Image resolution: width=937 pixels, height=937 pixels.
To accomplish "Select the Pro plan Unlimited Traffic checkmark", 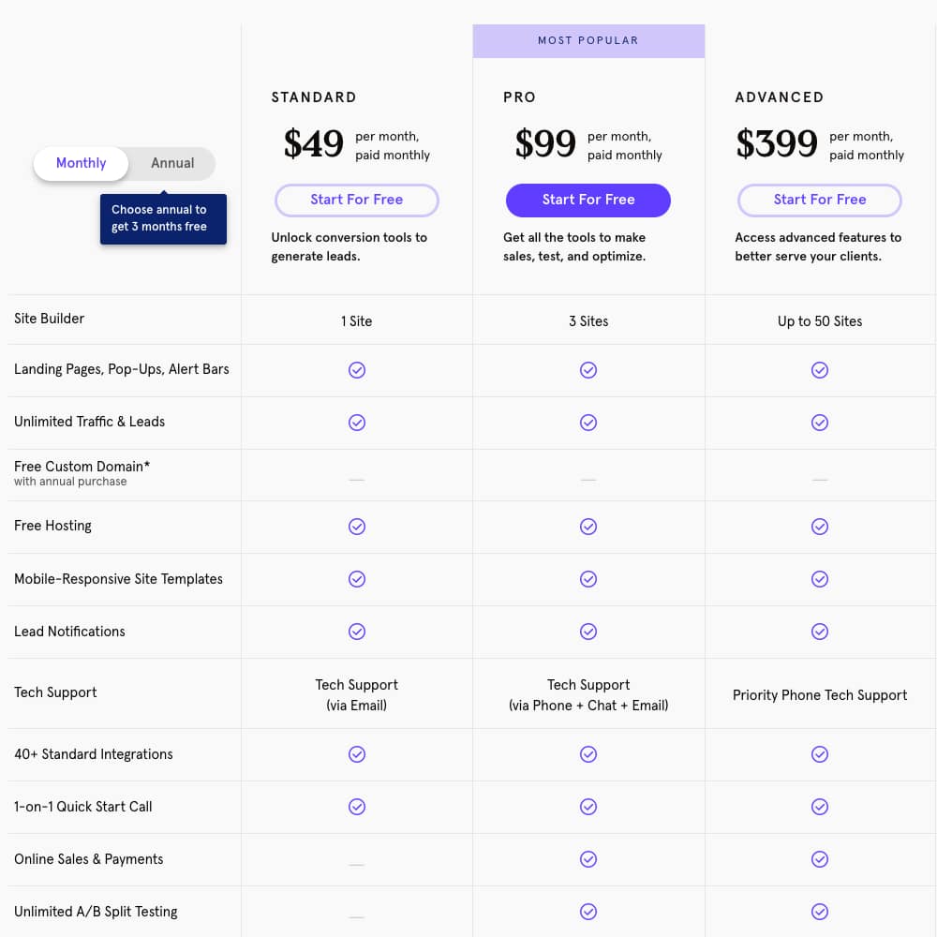I will click(x=588, y=423).
